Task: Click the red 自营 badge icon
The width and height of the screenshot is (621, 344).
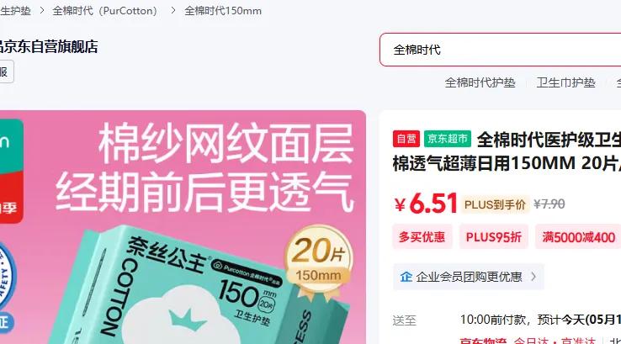Action: (406, 139)
